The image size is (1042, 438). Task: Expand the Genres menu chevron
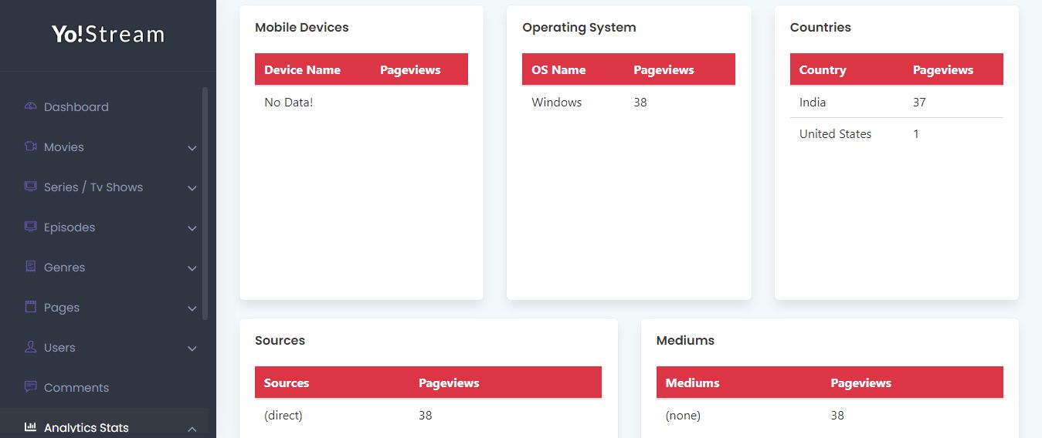(x=192, y=268)
